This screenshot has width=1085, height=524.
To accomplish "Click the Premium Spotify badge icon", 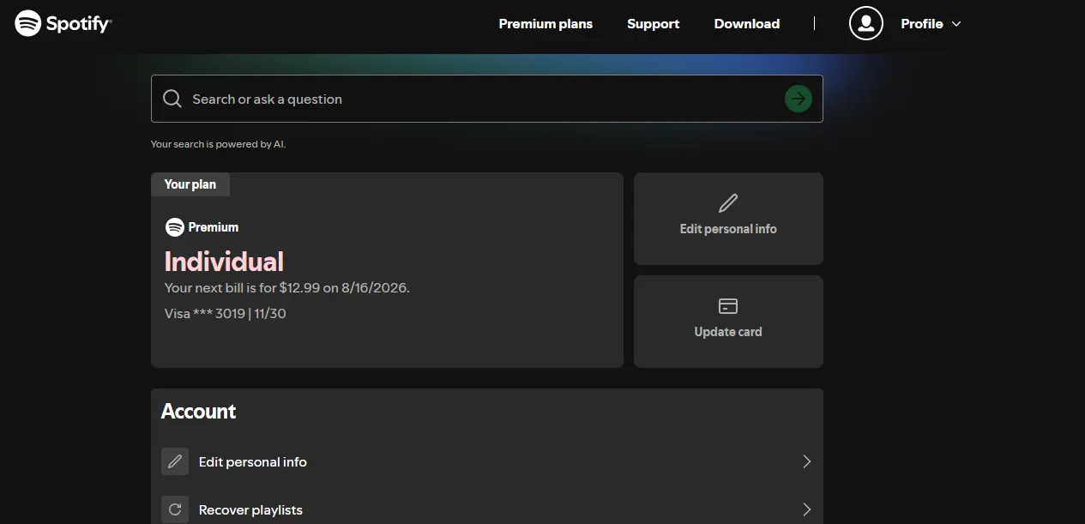I will click(x=175, y=227).
